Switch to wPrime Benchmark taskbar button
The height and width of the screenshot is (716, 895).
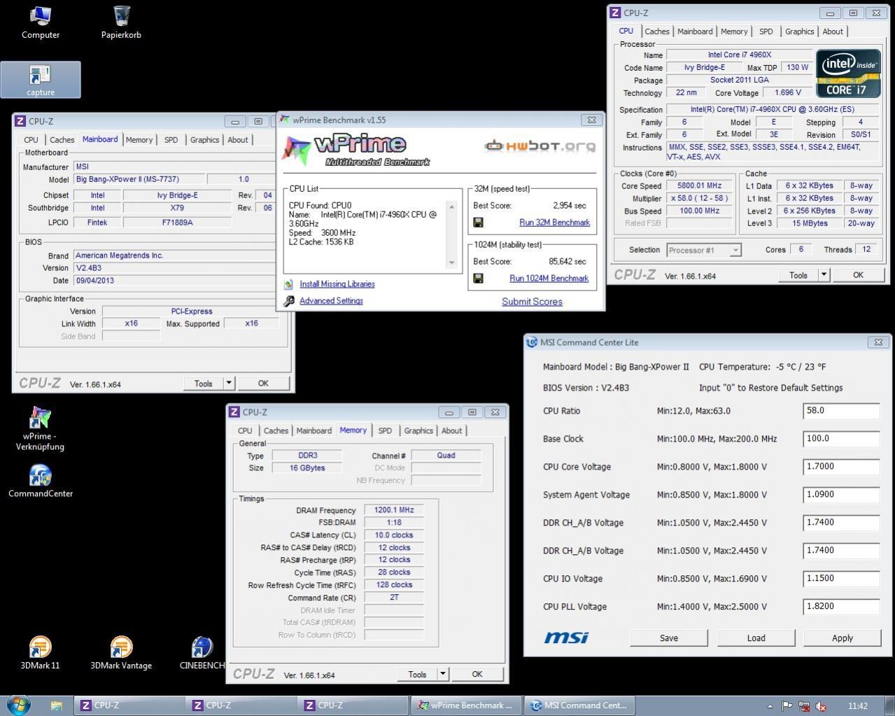tap(465, 706)
